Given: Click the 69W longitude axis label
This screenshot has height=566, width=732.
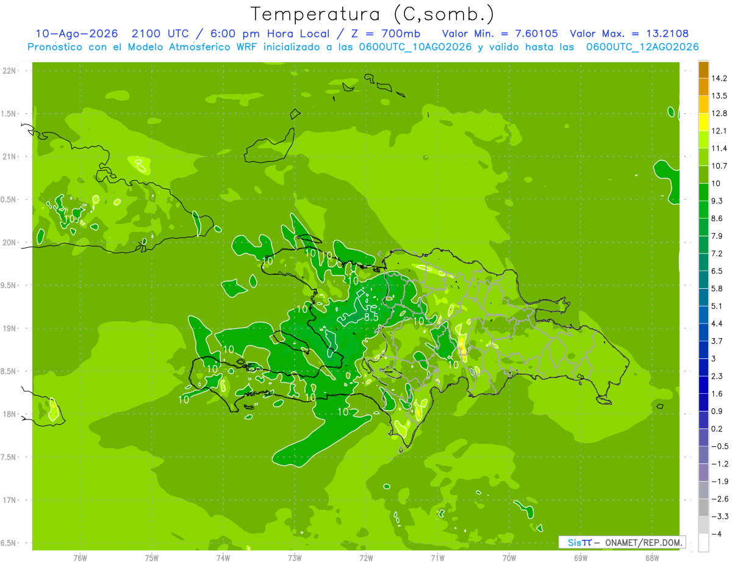Looking at the screenshot, I should coord(581,558).
